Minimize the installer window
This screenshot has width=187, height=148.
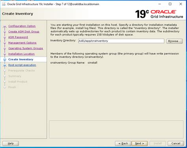[x=159, y=4]
